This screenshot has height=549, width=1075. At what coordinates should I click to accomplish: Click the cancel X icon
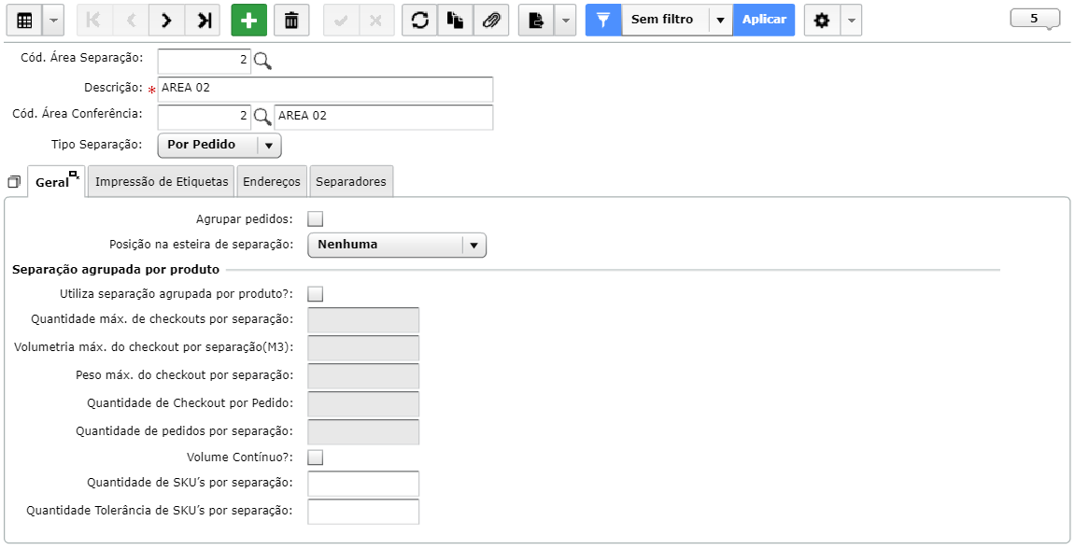coord(376,21)
